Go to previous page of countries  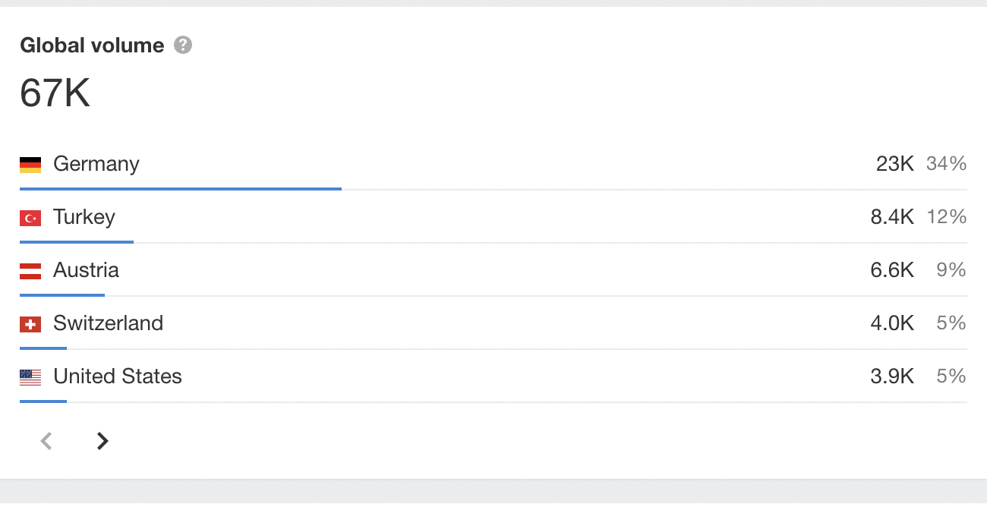coord(46,441)
